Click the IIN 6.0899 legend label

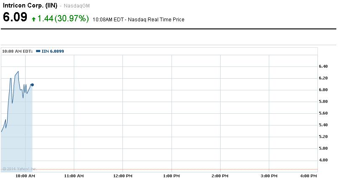[x=53, y=51]
